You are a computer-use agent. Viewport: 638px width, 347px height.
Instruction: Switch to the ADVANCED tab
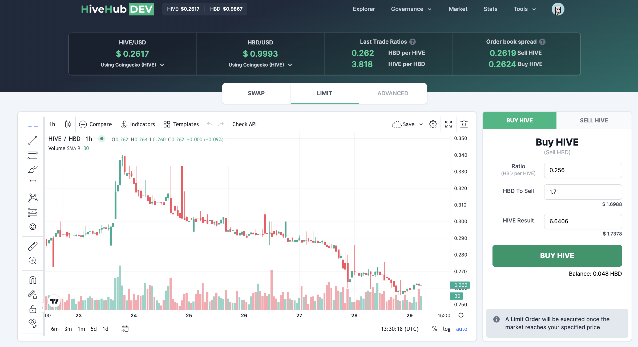[x=393, y=93]
